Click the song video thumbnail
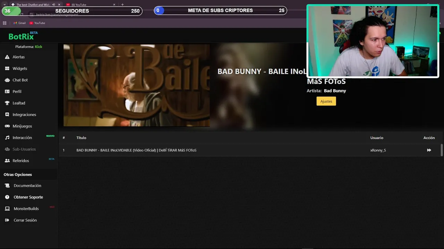444x249 pixels. 137,85
